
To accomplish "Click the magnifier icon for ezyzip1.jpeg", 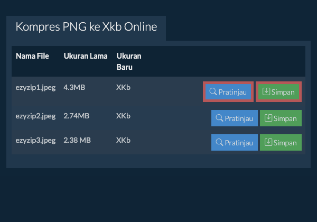I will [213, 91].
